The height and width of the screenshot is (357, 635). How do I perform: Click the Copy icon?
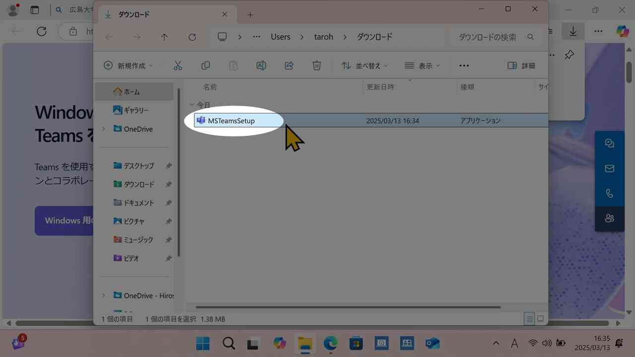coord(205,65)
